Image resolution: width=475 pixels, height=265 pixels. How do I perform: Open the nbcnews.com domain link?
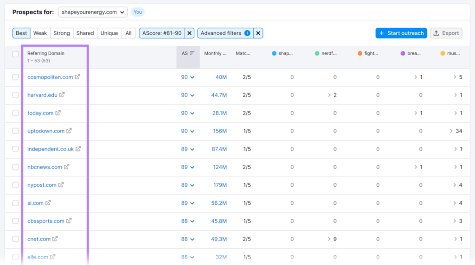[x=45, y=167]
